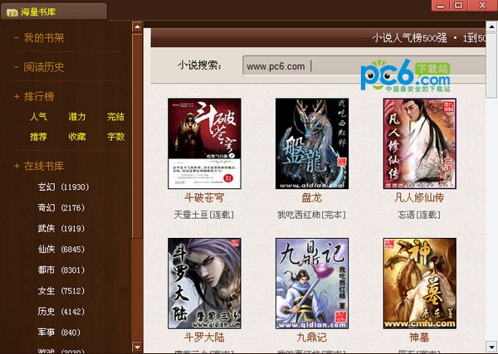Open 盘龙 book cover
Image resolution: width=498 pixels, height=354 pixels.
(312, 143)
